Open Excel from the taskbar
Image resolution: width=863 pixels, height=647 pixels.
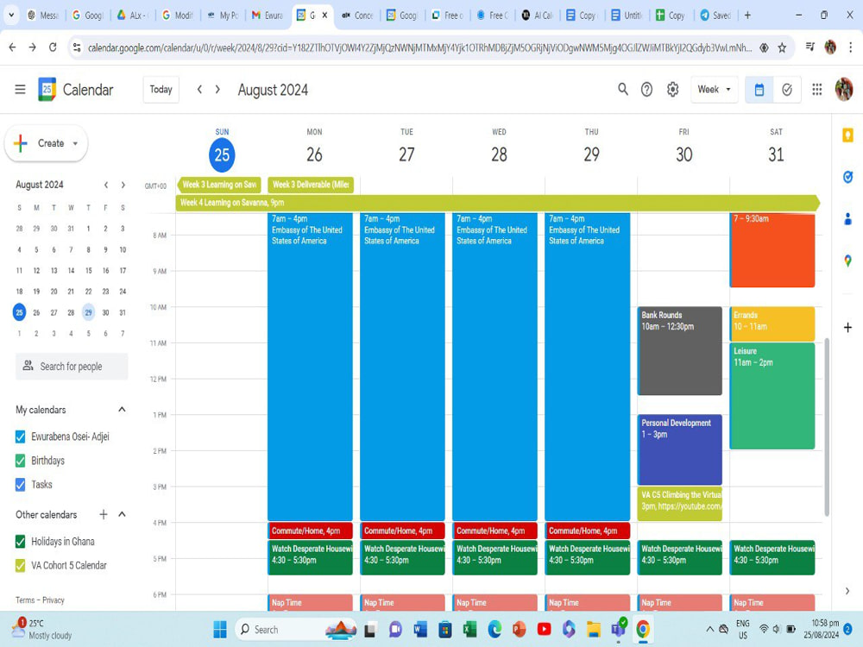tap(469, 630)
